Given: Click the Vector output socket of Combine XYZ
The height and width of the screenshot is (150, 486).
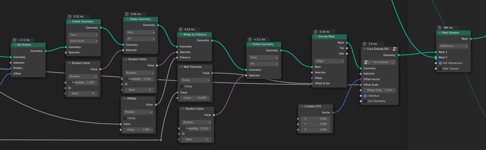Looking at the screenshot, I should coord(333,112).
